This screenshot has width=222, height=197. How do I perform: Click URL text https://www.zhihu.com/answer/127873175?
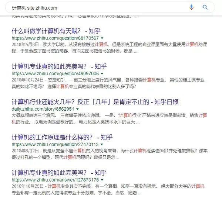pos(55,180)
